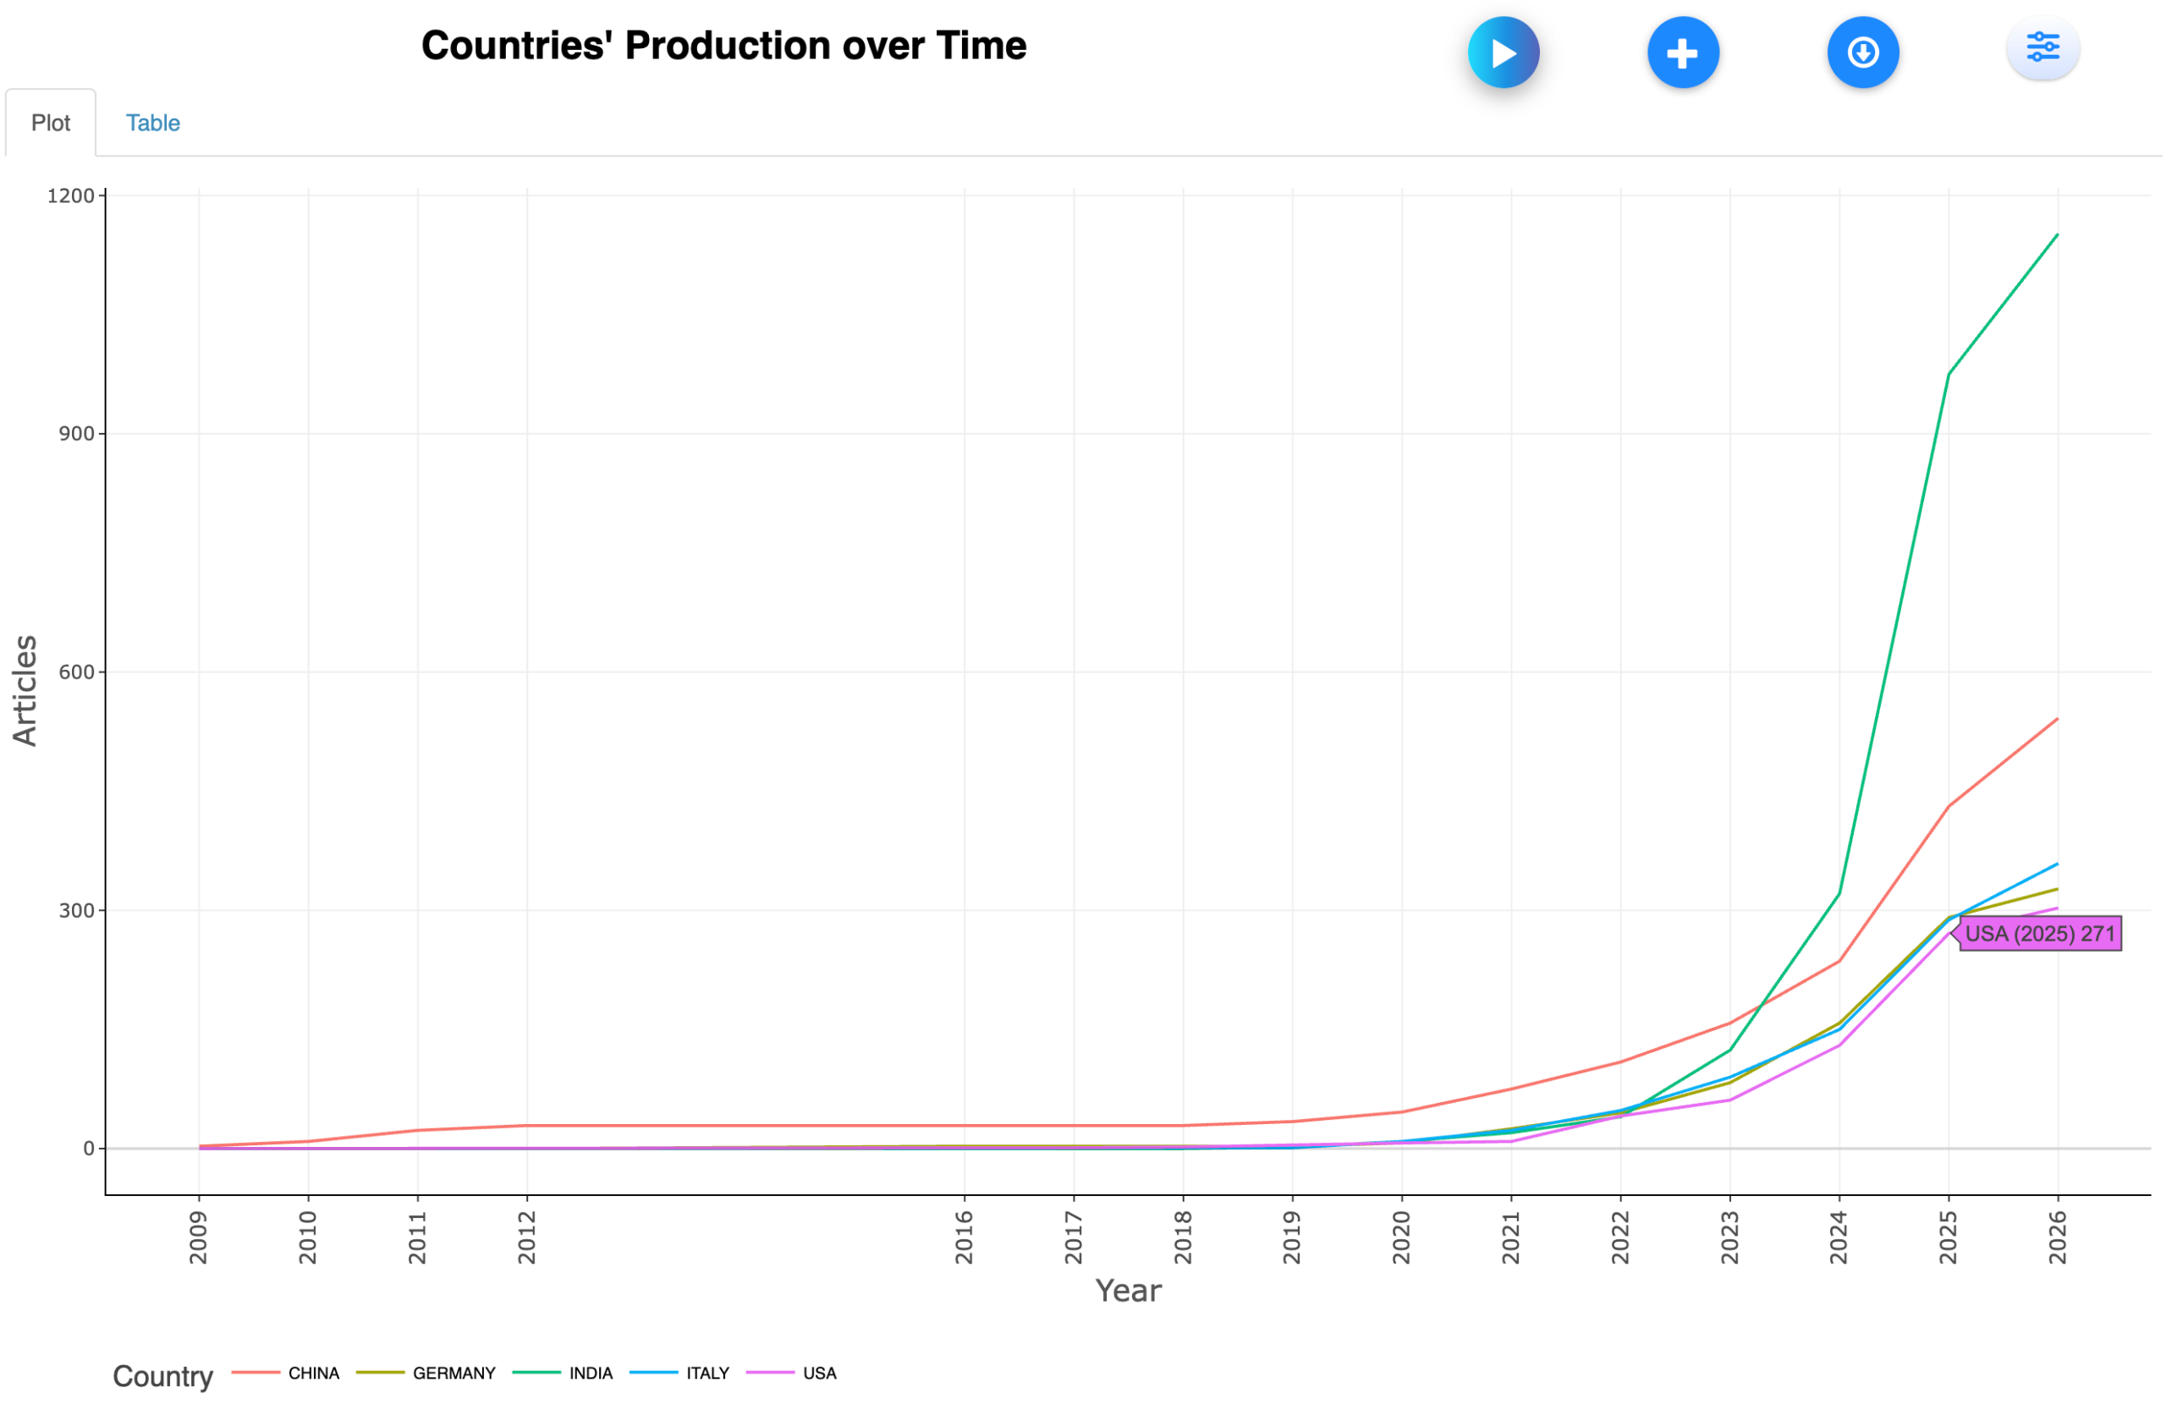Toggle INDIA series in legend
Image resolution: width=2166 pixels, height=1410 pixels.
click(x=591, y=1373)
